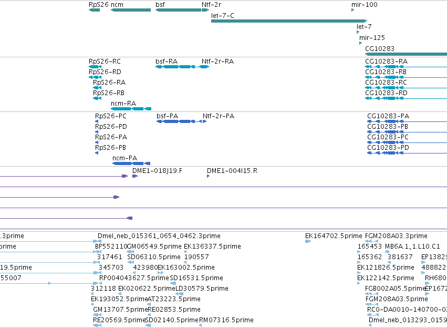447x328 pixels.
Task: Click transcript CG10283-RB label
Action: (x=386, y=72)
